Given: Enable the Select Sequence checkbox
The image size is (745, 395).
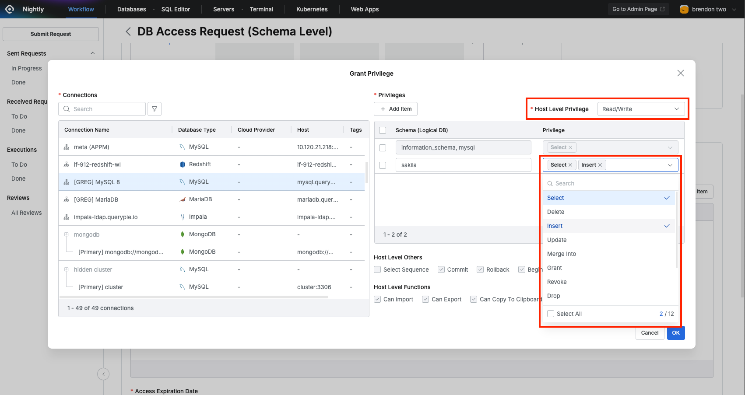Looking at the screenshot, I should pyautogui.click(x=377, y=269).
